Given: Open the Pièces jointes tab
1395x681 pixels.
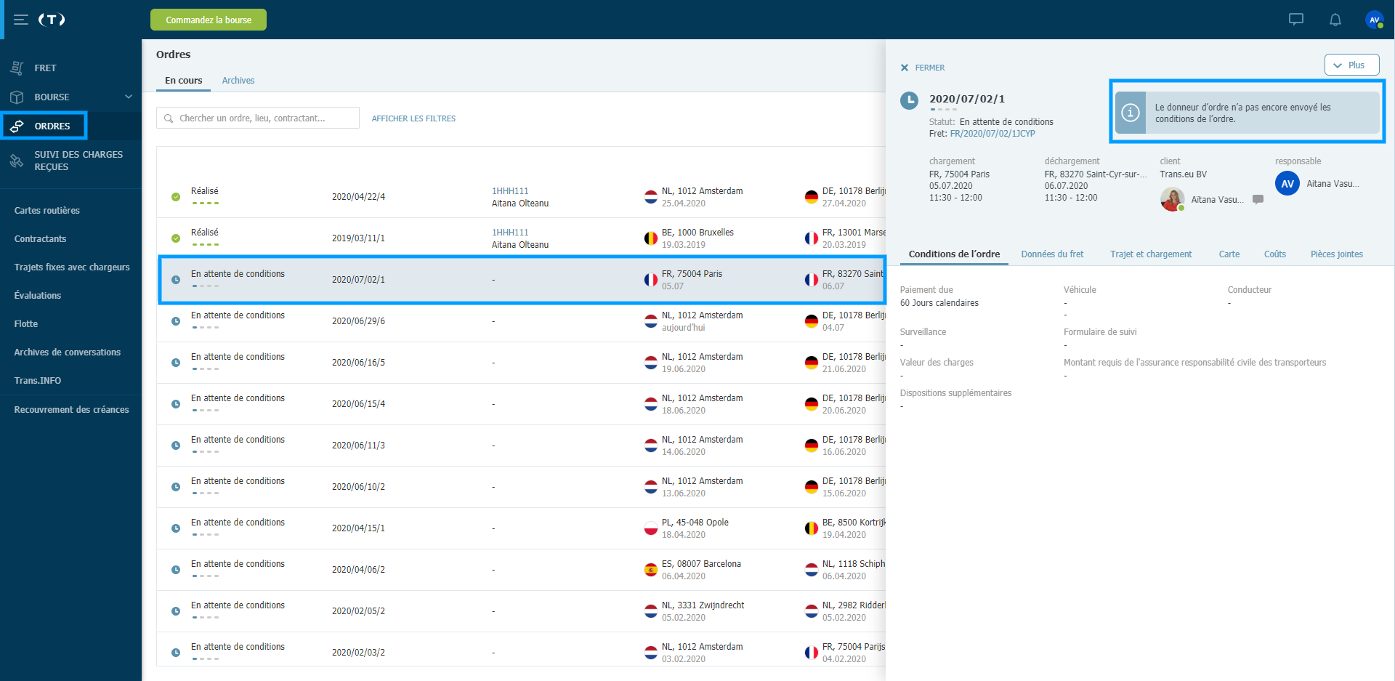Looking at the screenshot, I should click(x=1337, y=254).
